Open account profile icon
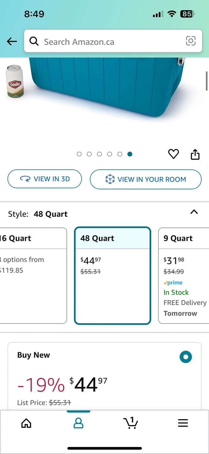Image resolution: width=209 pixels, height=454 pixels. 78,423
